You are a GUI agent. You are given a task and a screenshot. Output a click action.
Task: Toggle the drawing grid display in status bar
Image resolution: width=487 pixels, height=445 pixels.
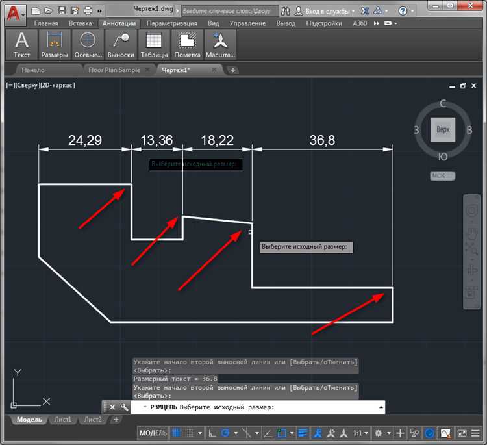click(x=177, y=433)
